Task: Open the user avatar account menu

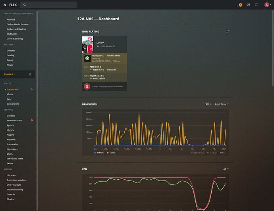Action: click(x=267, y=5)
